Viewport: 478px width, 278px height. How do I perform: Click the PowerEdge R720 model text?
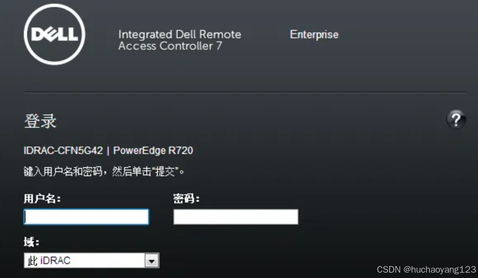153,151
